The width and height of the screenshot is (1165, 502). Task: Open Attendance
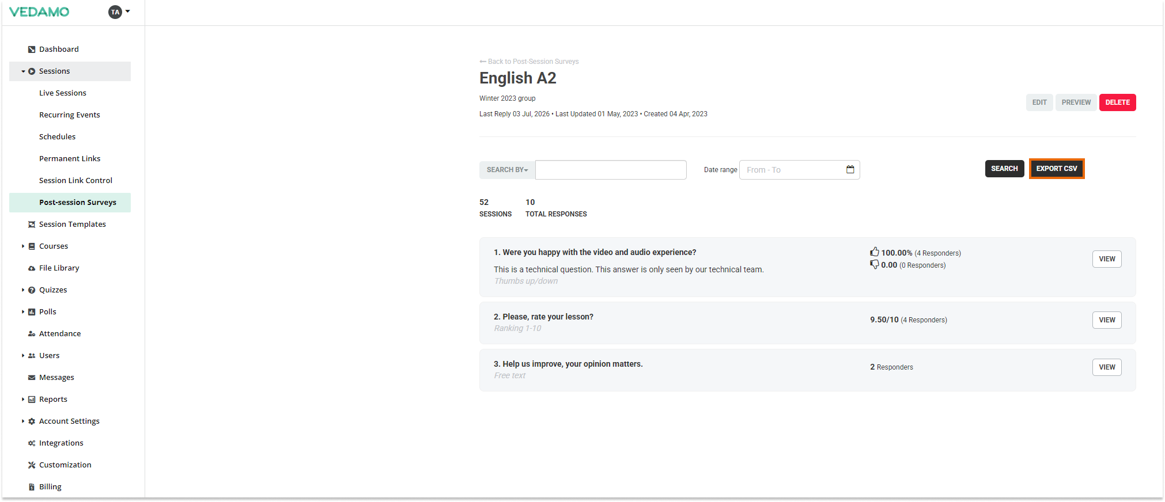60,334
